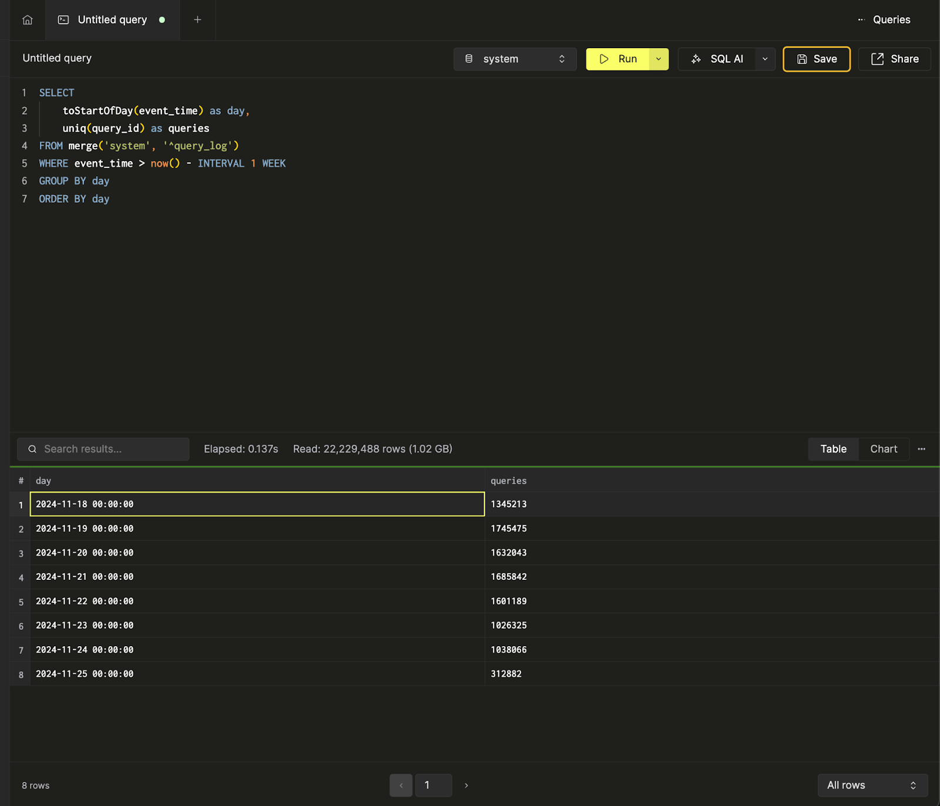
Task: Select the Untitled query tab
Action: tap(112, 19)
